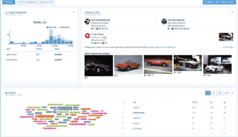Image resolution: width=238 pixels, height=137 pixels.
Task: Click the Trend Keyword chart title icon
Action: 6,13
